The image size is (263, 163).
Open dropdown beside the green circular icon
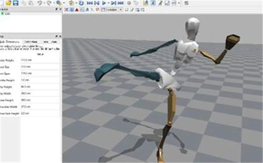(x=76, y=3)
